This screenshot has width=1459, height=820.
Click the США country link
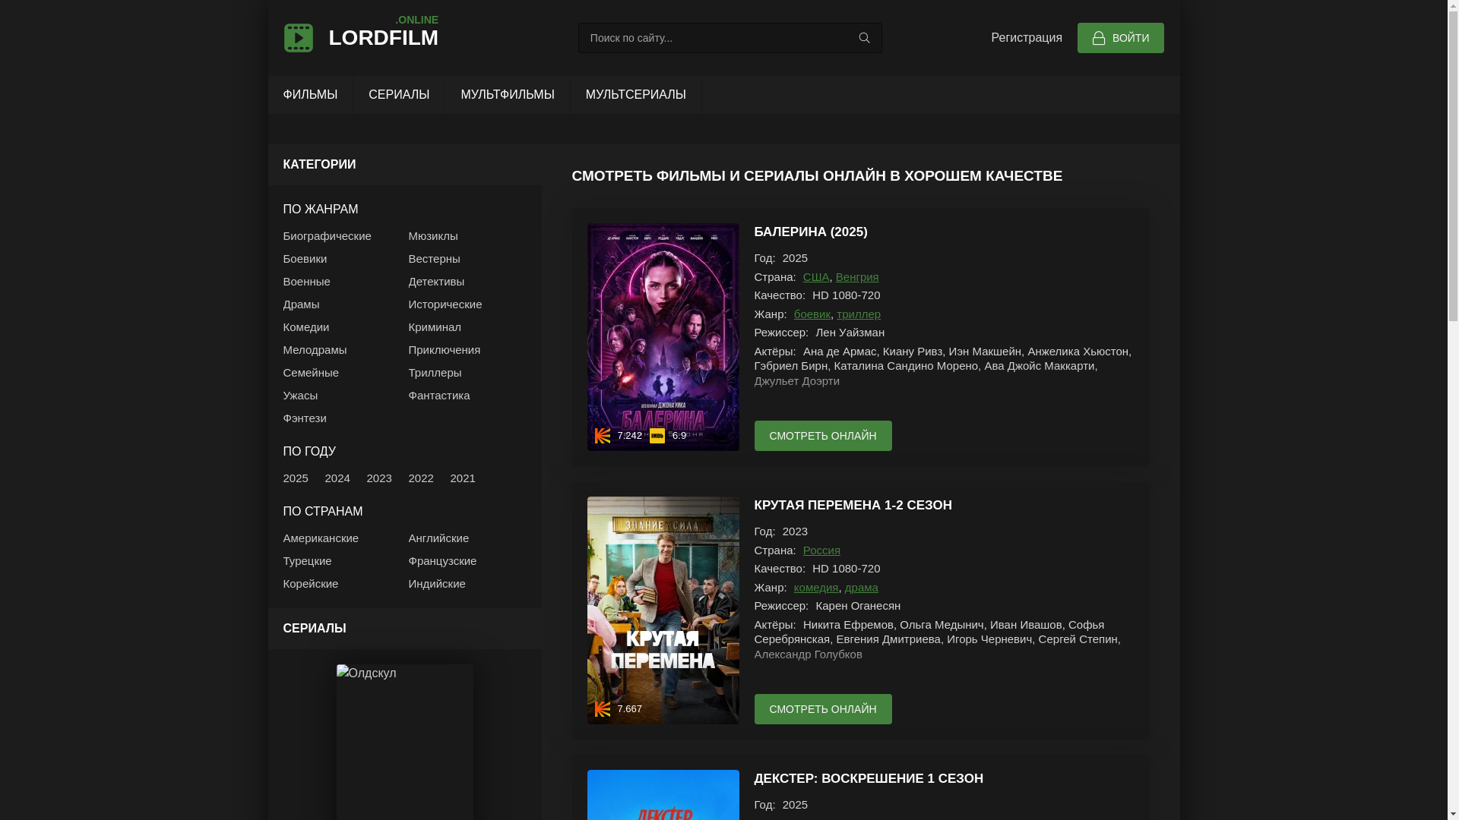816,277
